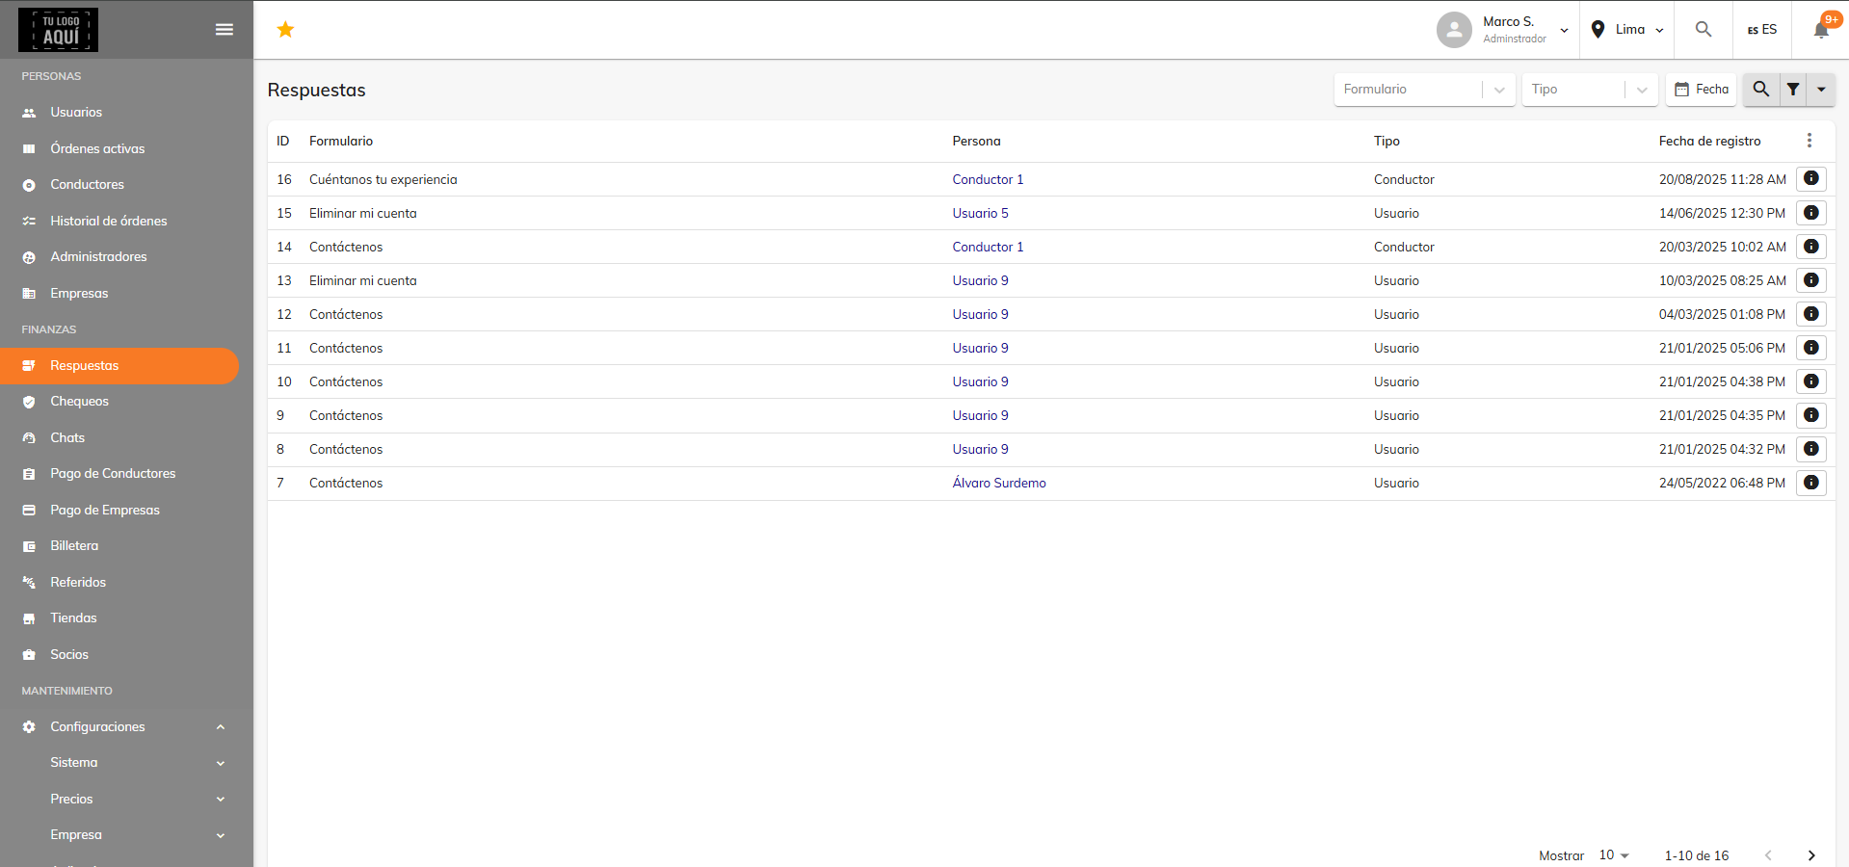Screen dimensions: 1849x867
Task: View info for response ID 15
Action: [1811, 213]
